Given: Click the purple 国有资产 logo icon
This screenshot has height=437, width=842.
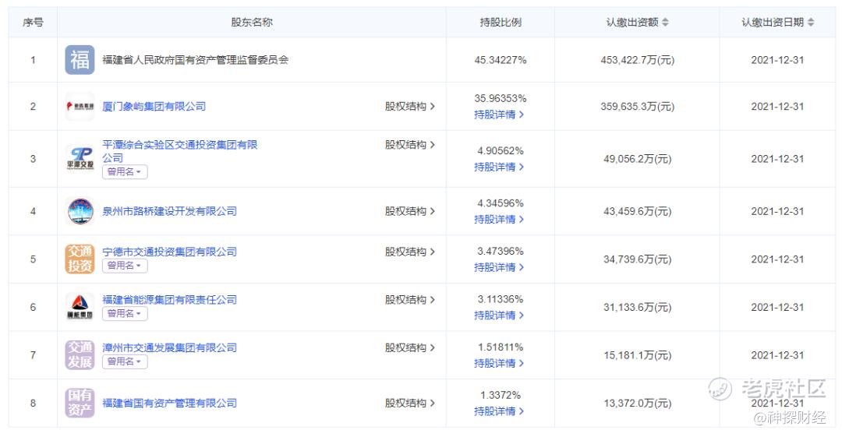Looking at the screenshot, I should tap(80, 403).
